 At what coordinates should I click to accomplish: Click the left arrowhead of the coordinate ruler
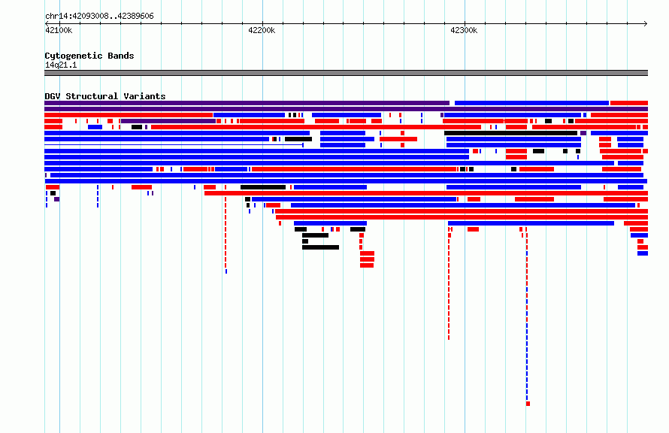(47, 24)
